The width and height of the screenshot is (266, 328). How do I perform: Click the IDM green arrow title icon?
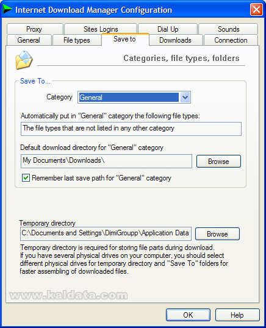click(x=7, y=9)
